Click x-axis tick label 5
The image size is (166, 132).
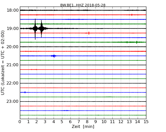tap(62, 122)
